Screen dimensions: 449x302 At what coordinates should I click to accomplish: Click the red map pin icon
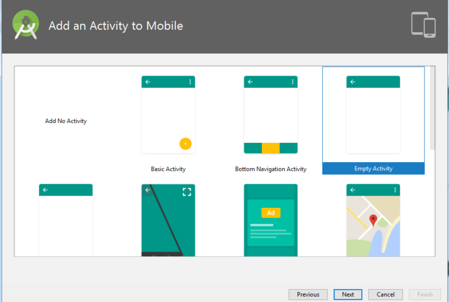pyautogui.click(x=374, y=221)
